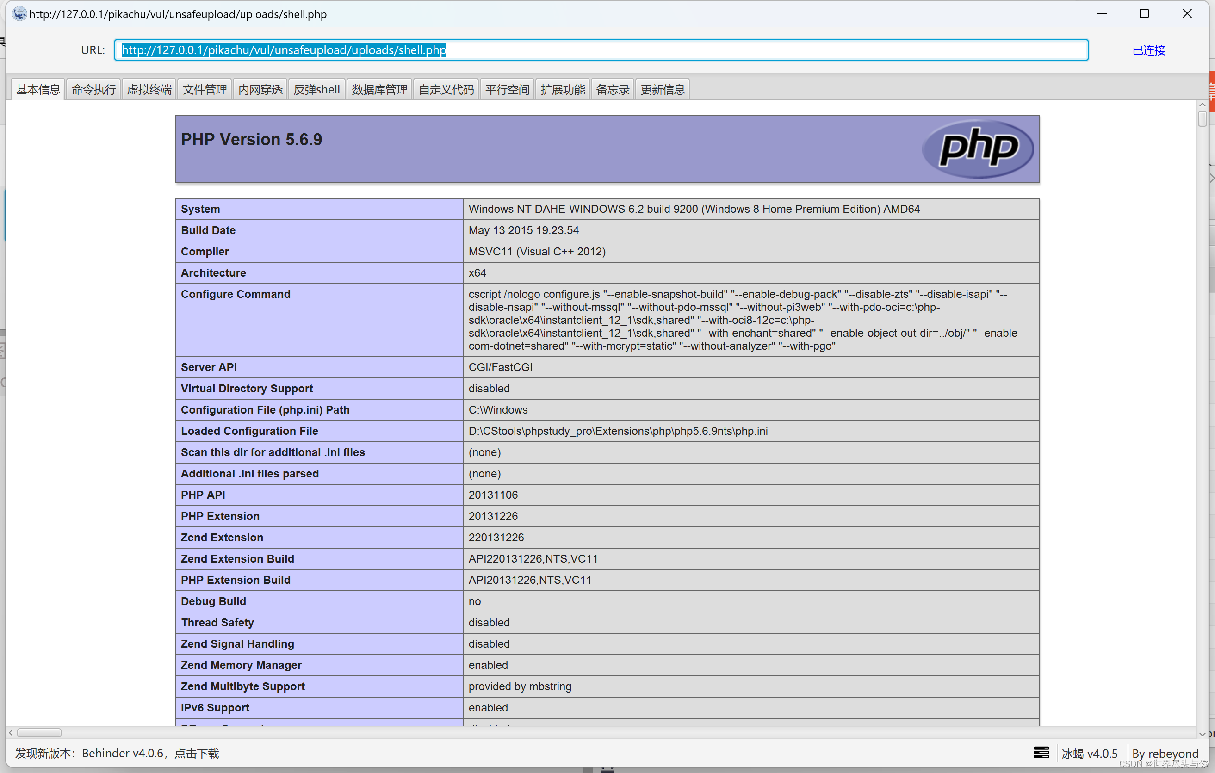
Task: Open the 反弹shell tab
Action: click(316, 89)
